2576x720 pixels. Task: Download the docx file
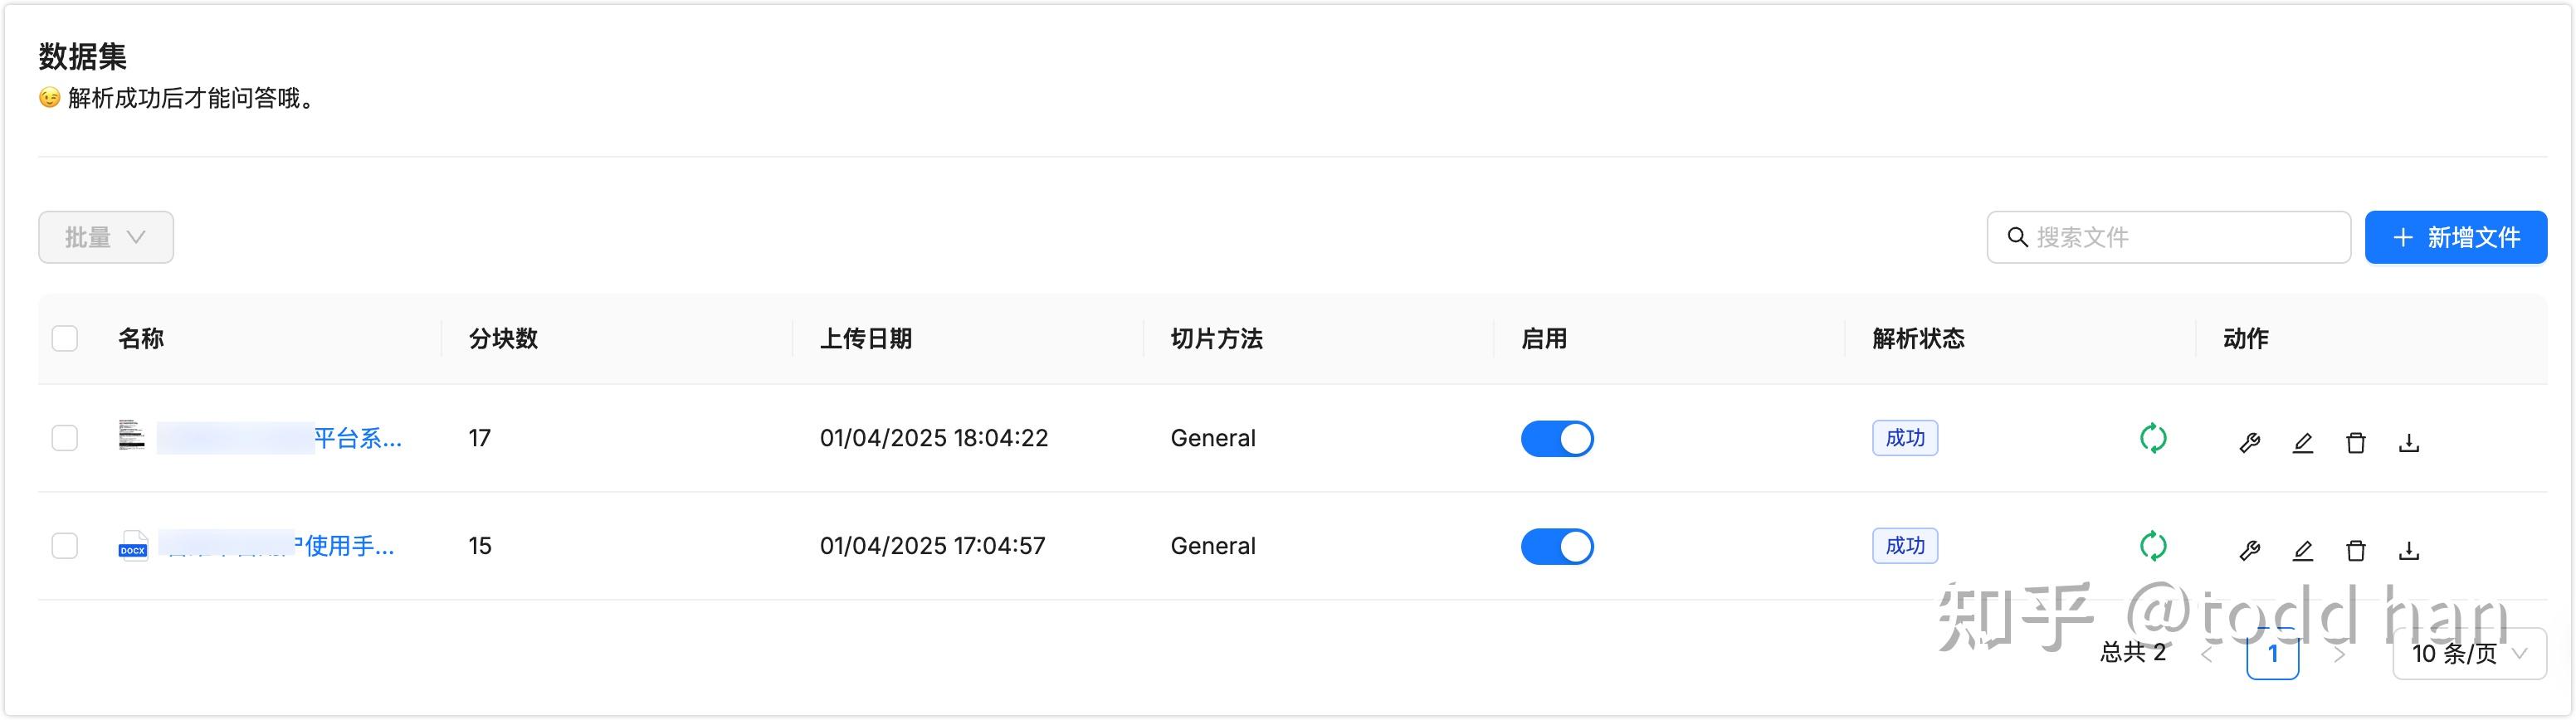pyautogui.click(x=2408, y=550)
